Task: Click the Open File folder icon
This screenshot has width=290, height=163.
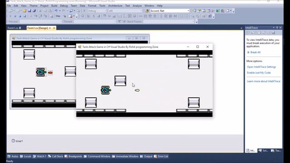Action: 24,11
